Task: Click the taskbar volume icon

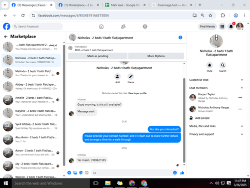Action: coord(217,183)
